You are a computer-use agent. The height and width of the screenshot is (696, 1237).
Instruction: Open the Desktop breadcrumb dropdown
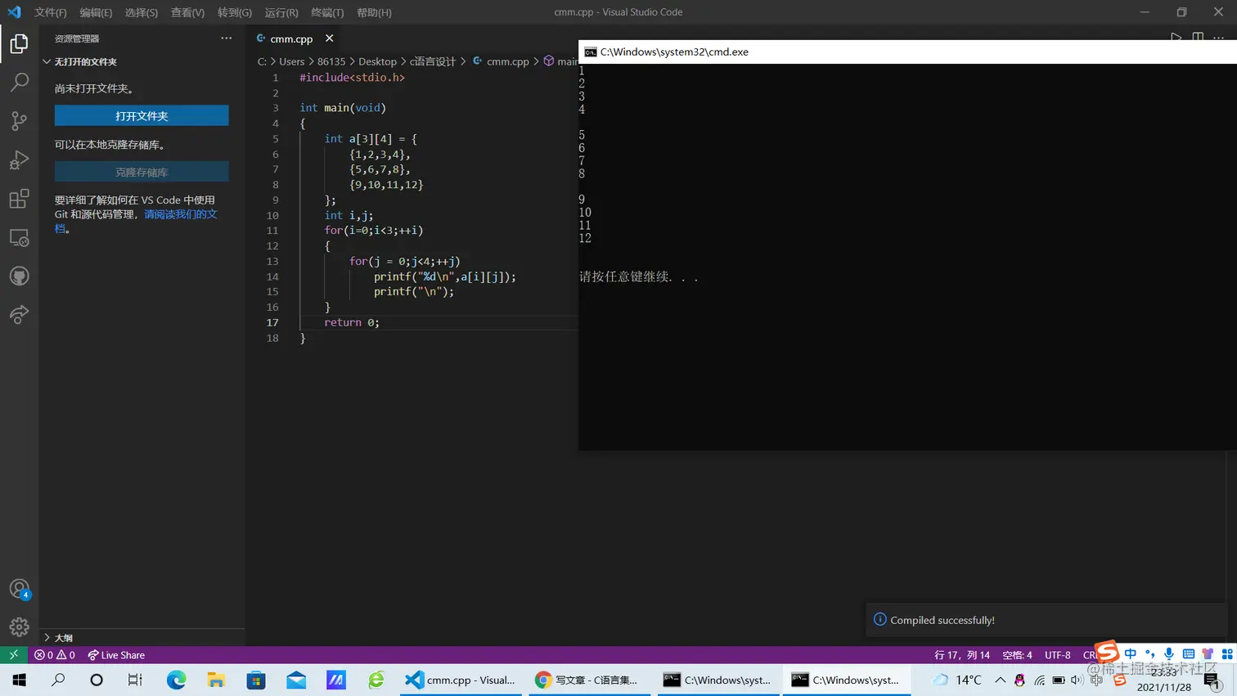377,61
